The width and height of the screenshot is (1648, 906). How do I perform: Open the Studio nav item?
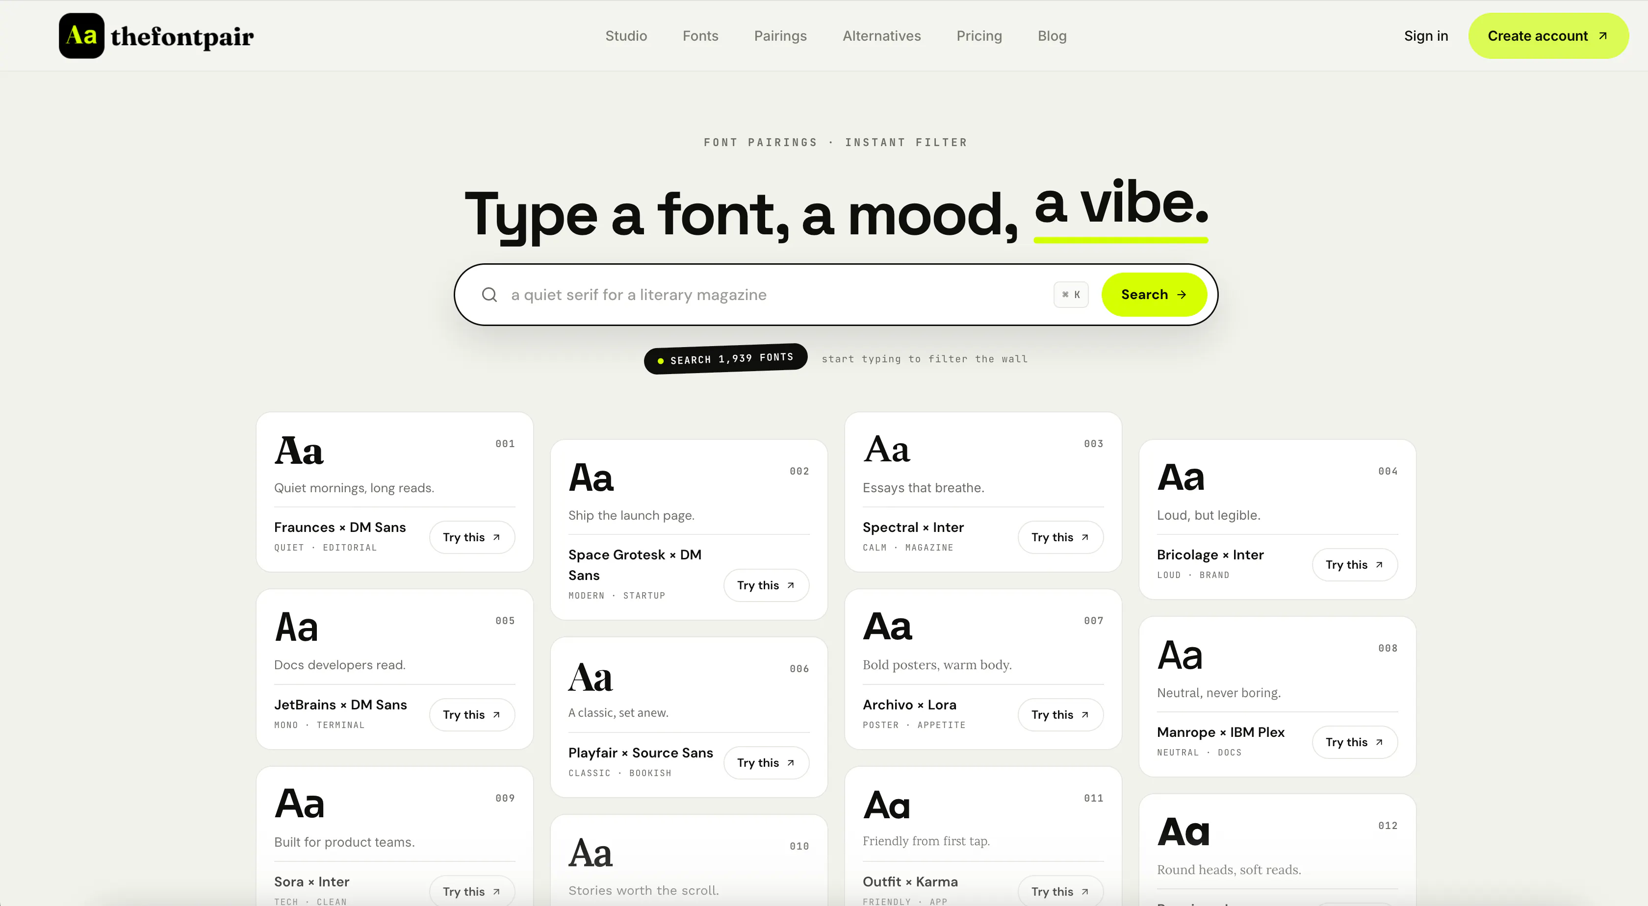click(x=626, y=36)
